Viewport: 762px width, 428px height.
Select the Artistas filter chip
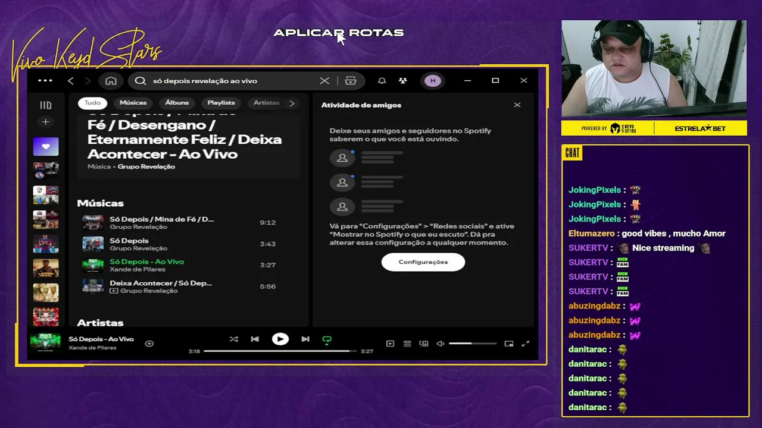[x=266, y=103]
